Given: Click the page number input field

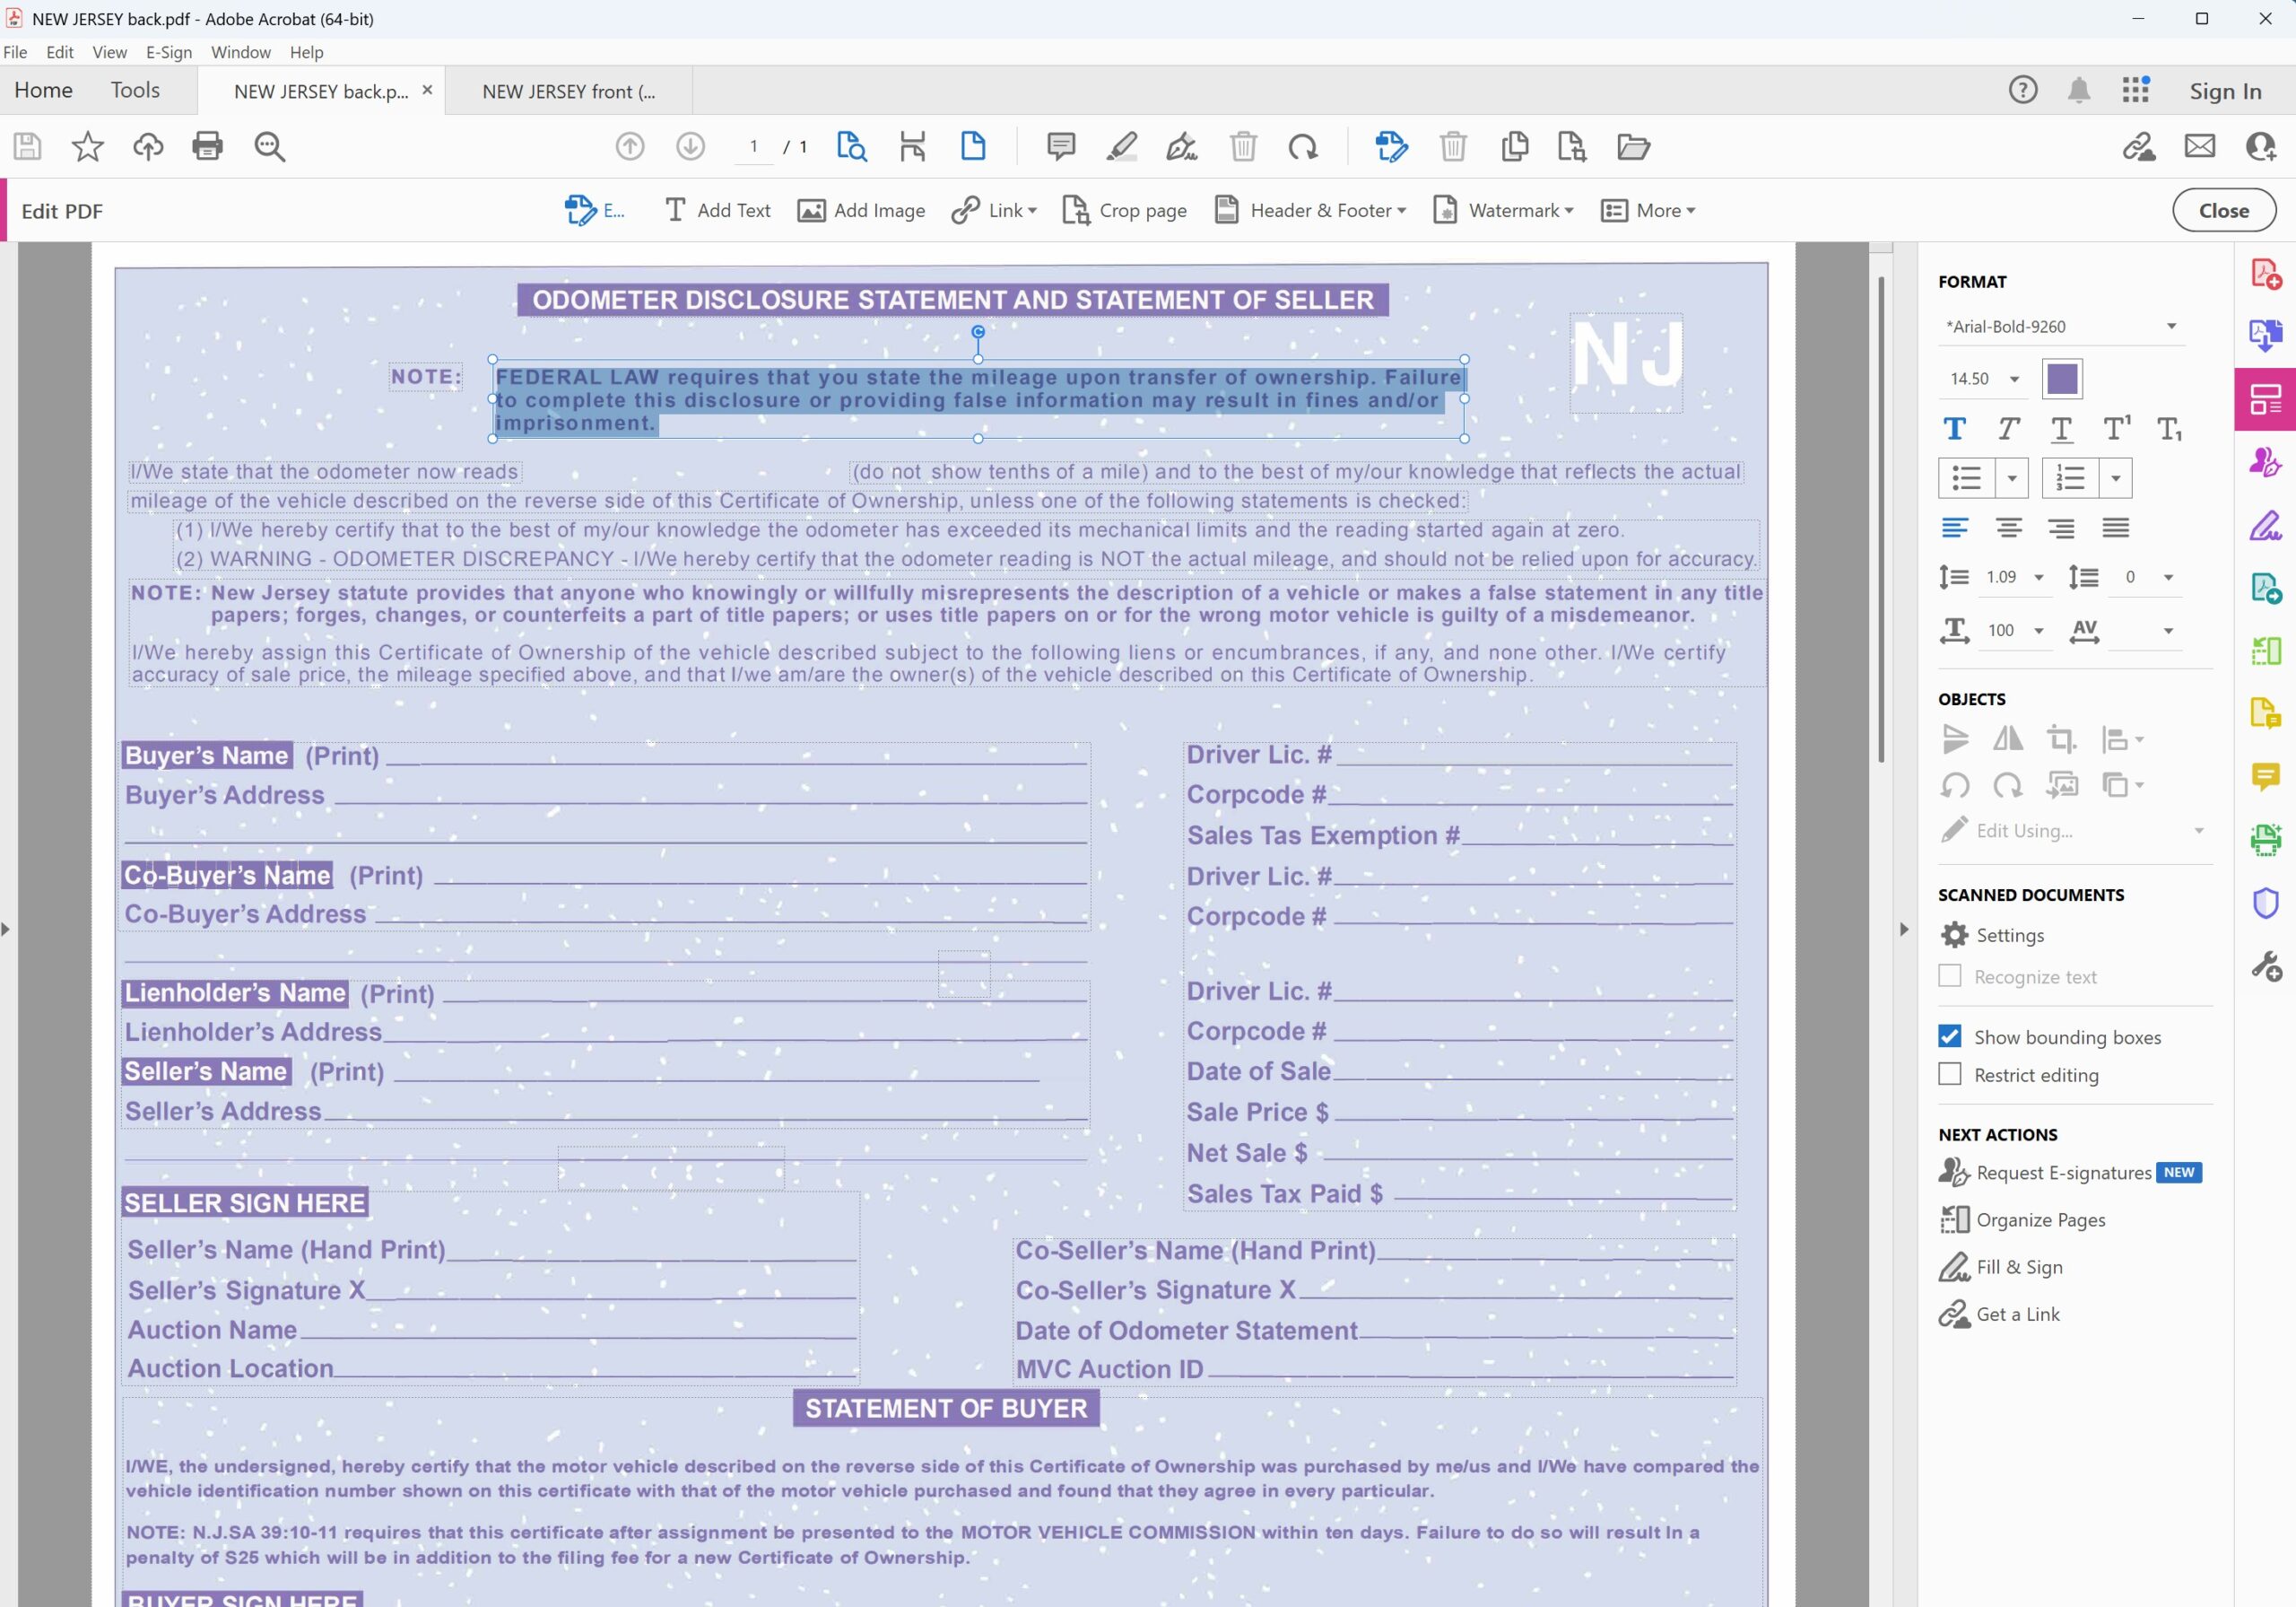Looking at the screenshot, I should point(753,147).
